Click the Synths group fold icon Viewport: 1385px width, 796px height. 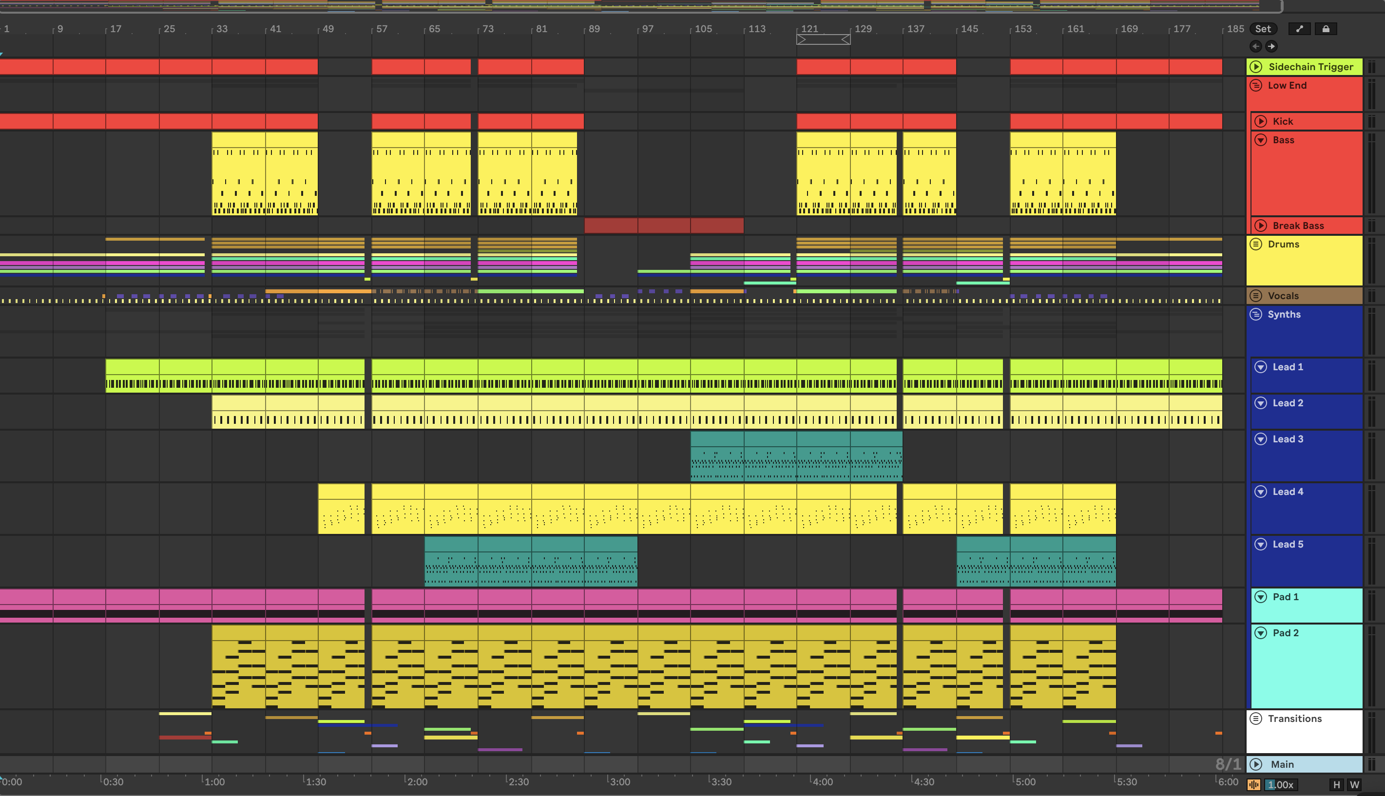click(x=1256, y=314)
